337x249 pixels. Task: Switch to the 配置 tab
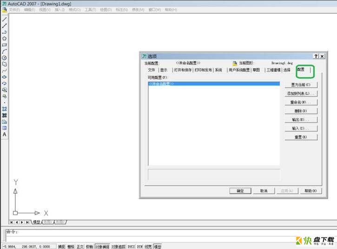tap(301, 69)
